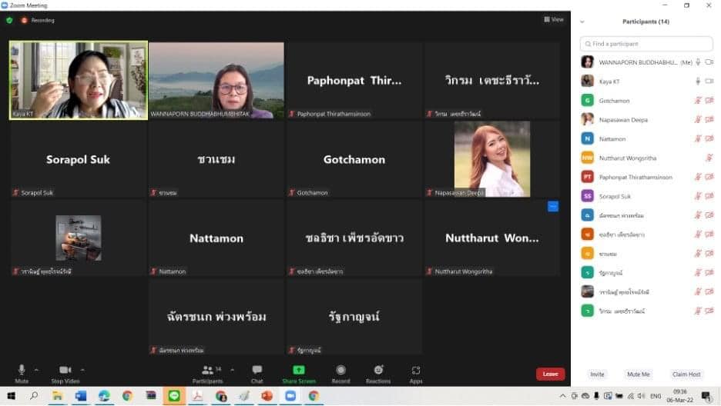This screenshot has width=721, height=406.
Task: Open the View layout menu
Action: [x=553, y=19]
